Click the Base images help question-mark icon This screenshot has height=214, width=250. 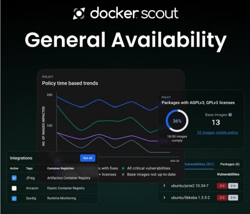click(230, 114)
